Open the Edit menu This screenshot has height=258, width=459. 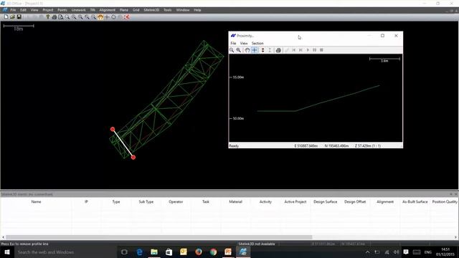click(23, 10)
